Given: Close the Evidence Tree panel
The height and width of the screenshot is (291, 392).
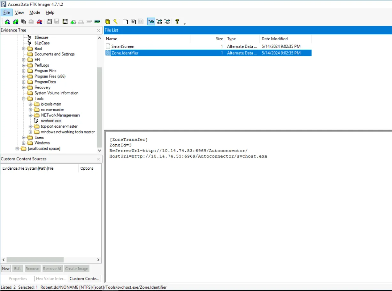Looking at the screenshot, I should 98,30.
